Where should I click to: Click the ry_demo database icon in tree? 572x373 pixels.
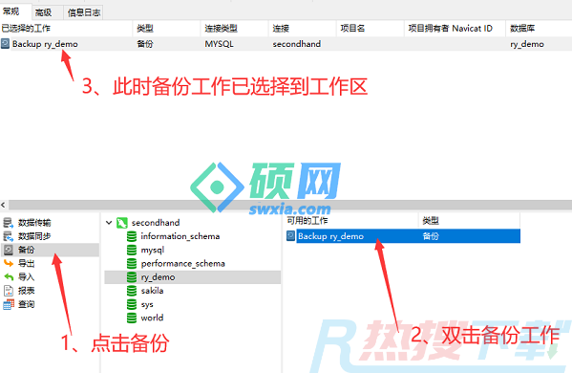pyautogui.click(x=132, y=277)
